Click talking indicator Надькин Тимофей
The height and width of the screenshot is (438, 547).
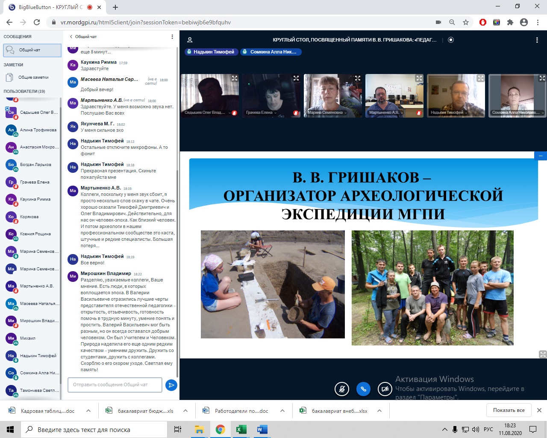[212, 52]
